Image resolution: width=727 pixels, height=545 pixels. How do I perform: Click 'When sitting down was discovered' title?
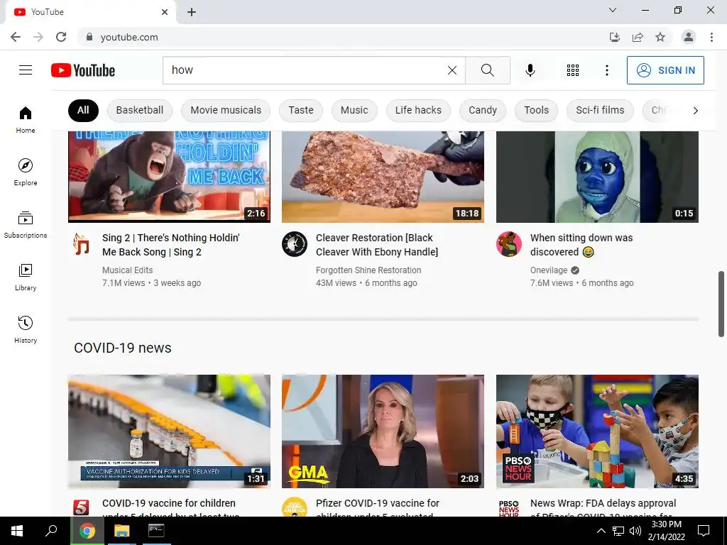(581, 245)
